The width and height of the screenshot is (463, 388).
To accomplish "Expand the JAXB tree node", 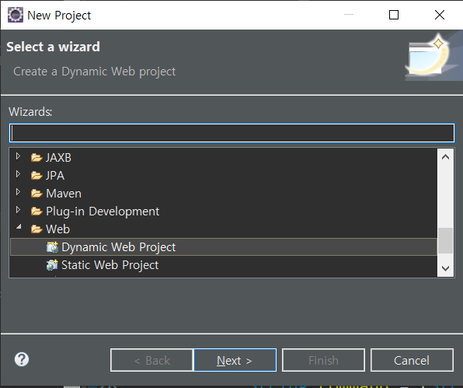I will 18,156.
